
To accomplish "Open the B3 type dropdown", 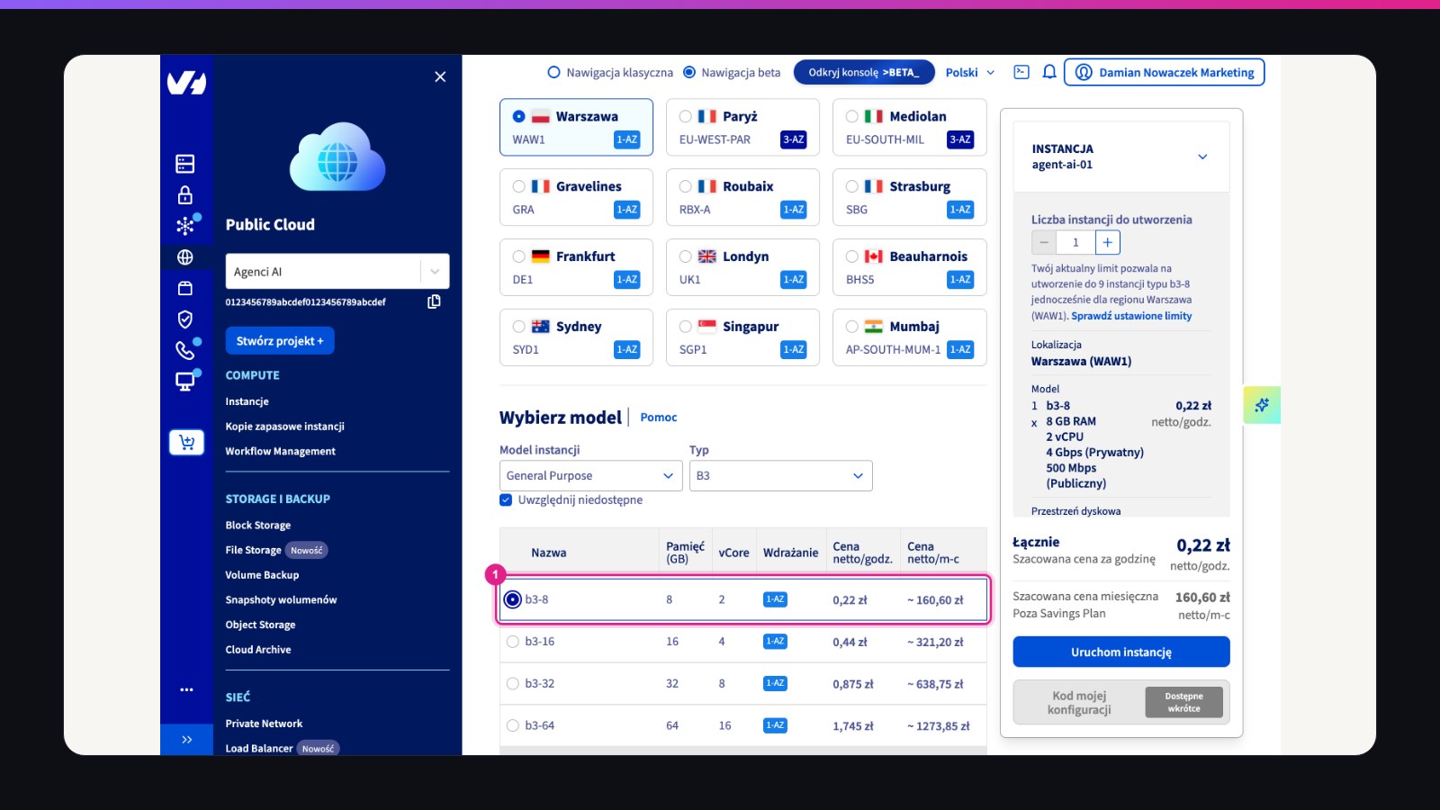I will click(781, 475).
